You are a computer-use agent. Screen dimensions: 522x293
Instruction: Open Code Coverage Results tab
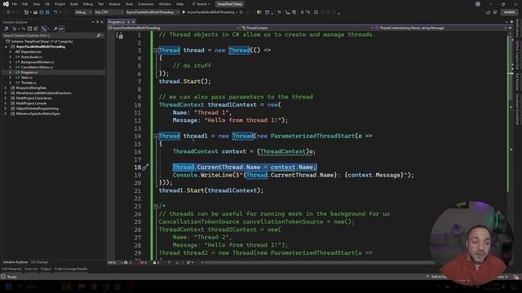click(x=71, y=269)
